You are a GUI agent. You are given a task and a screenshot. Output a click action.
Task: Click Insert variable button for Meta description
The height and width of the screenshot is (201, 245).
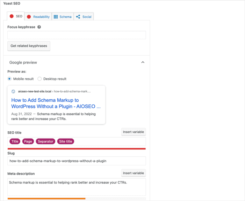134,173
